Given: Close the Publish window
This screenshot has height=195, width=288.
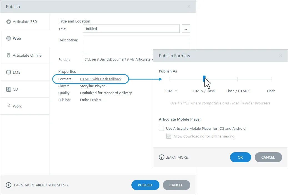Looking at the screenshot, I should pyautogui.click(x=189, y=6).
